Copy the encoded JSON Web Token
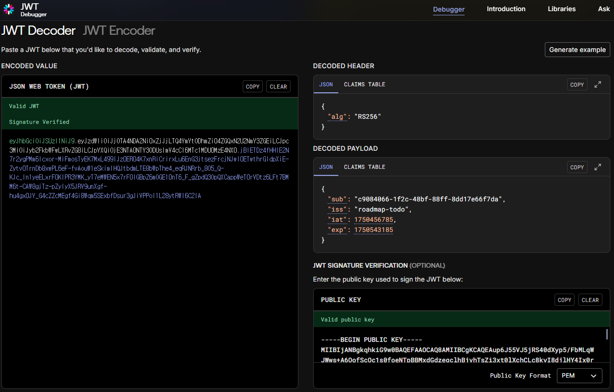Viewport: 614px width, 392px height. pos(252,86)
